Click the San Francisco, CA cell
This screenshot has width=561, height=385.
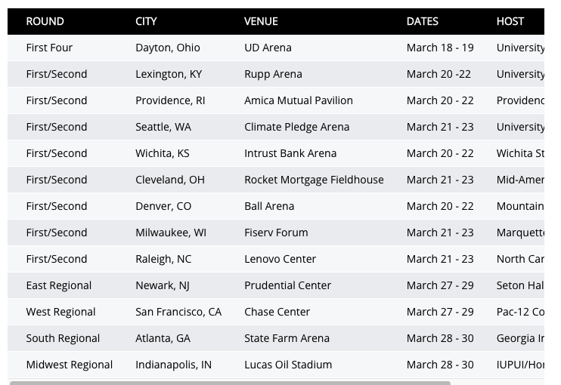coord(178,312)
